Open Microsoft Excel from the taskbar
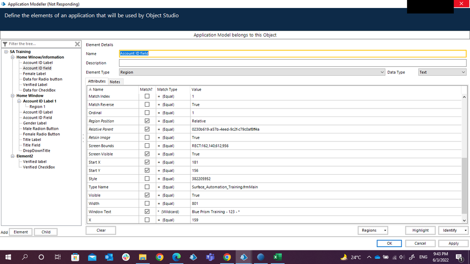This screenshot has width=470, height=264. point(278,257)
